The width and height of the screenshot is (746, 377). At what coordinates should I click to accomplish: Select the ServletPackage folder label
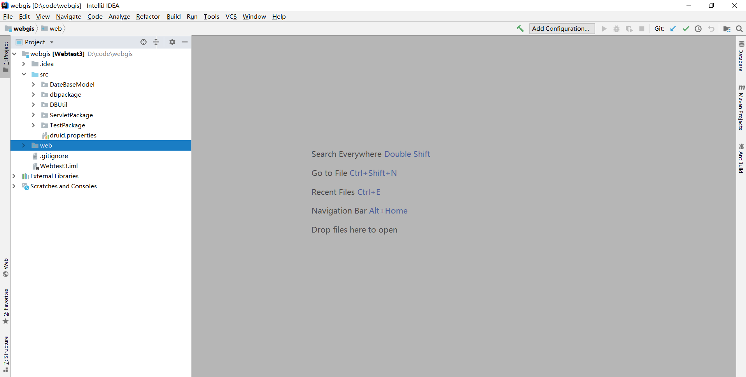[x=71, y=115]
